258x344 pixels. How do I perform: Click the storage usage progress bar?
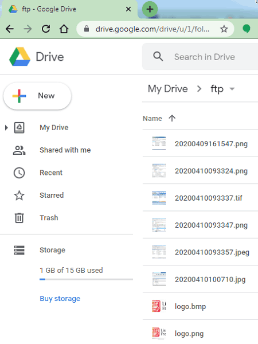[x=86, y=280]
